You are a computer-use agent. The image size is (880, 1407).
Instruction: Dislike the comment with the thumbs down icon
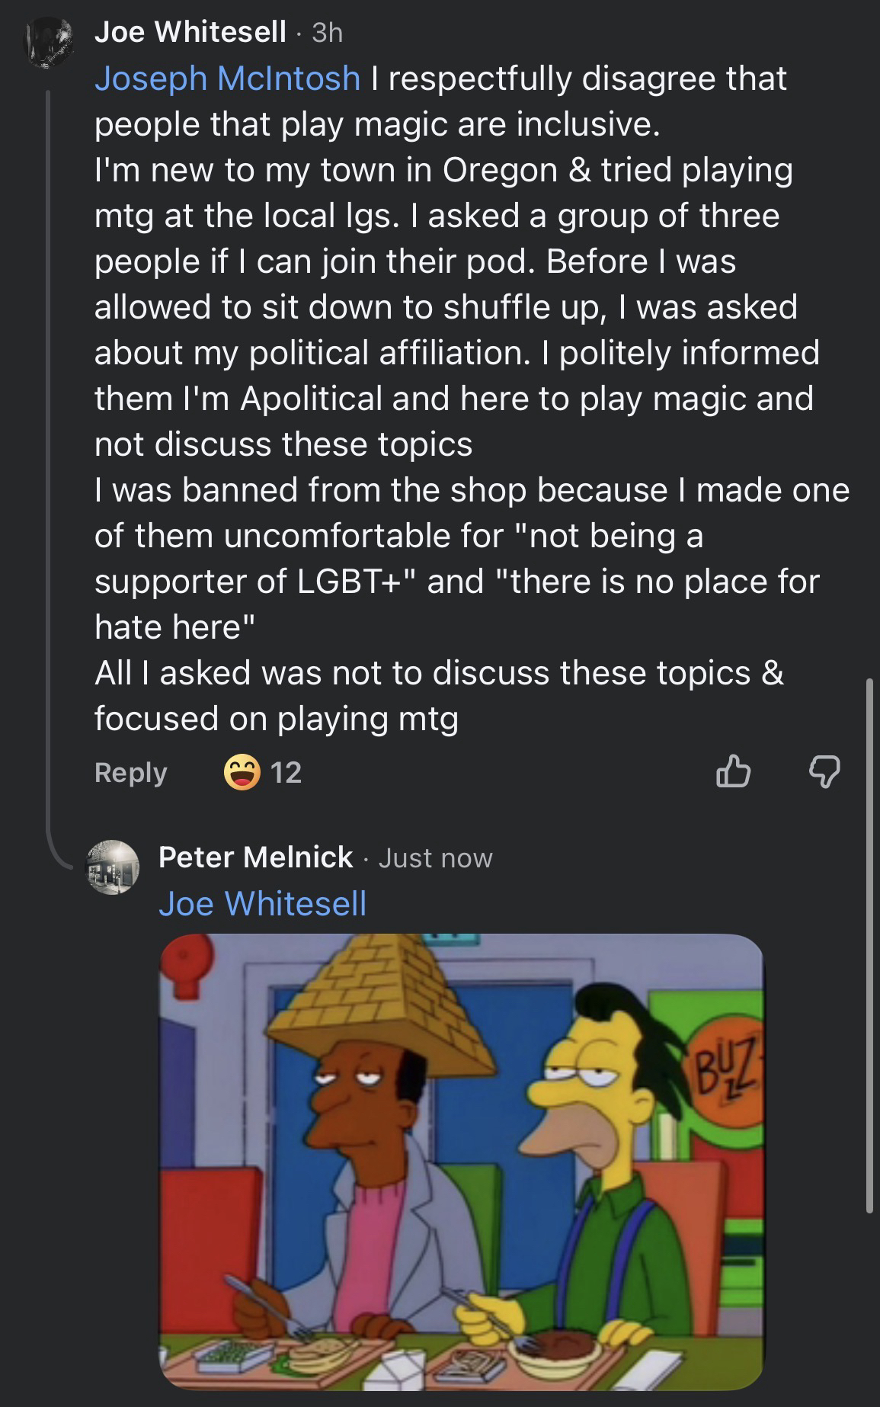824,773
